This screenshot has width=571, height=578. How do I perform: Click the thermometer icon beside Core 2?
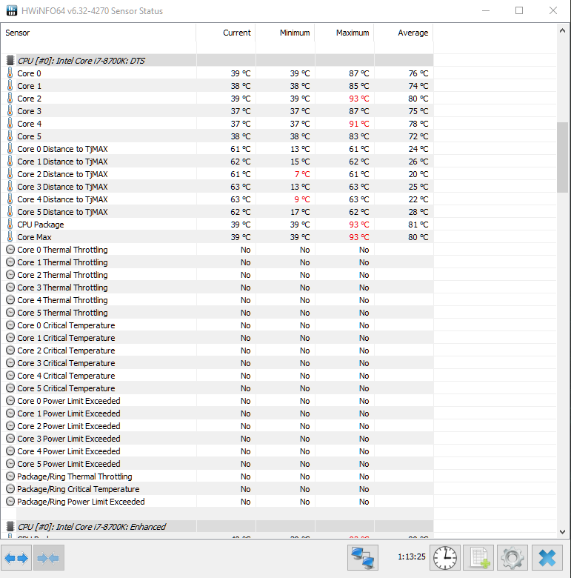[x=10, y=99]
